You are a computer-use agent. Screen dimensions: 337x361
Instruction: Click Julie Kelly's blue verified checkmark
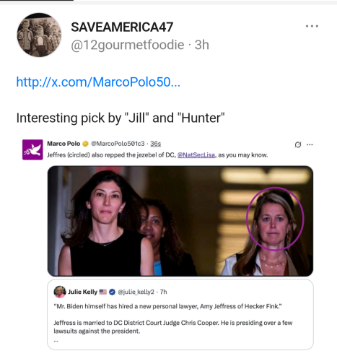click(112, 292)
